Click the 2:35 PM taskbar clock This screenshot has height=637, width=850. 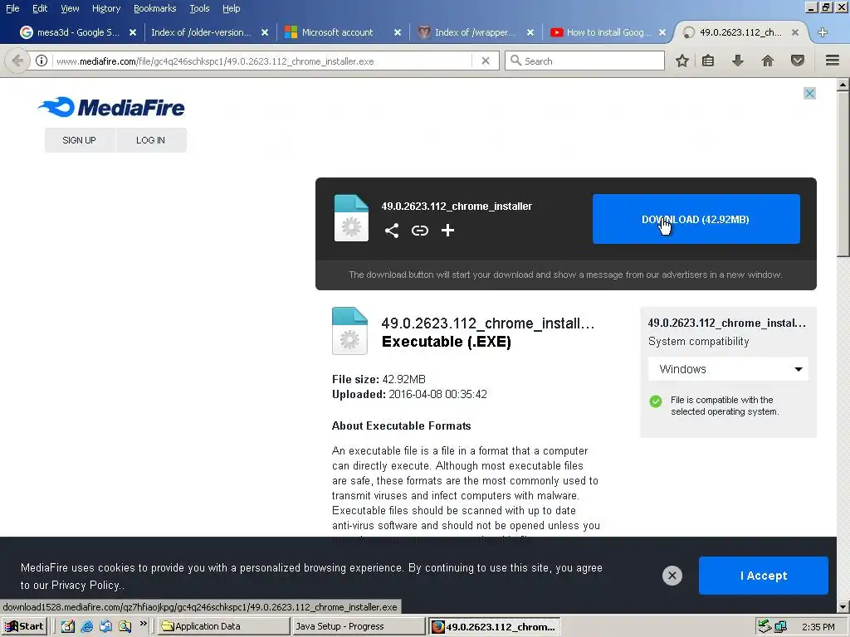(818, 627)
